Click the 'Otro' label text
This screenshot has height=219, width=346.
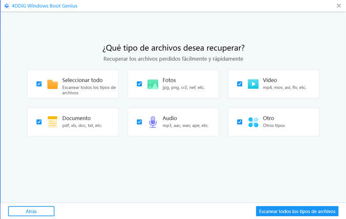pos(268,118)
